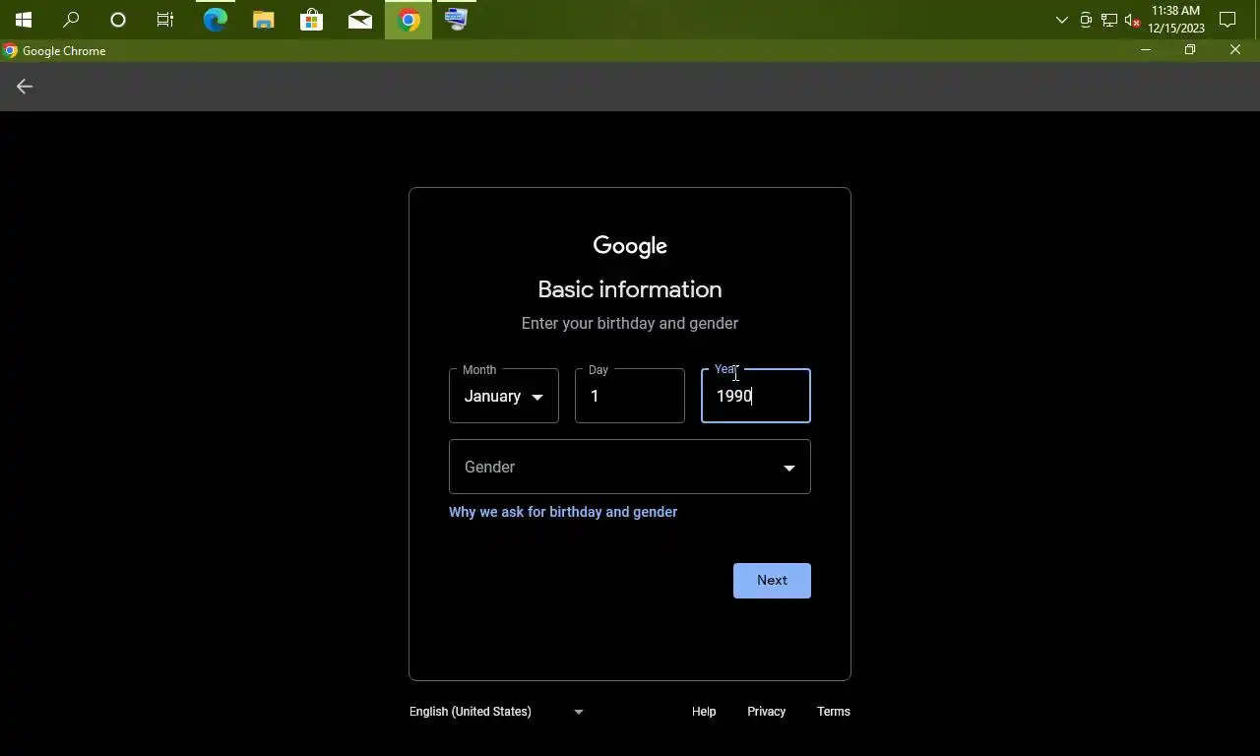Open File Explorer from the taskbar
1260x756 pixels.
(263, 20)
